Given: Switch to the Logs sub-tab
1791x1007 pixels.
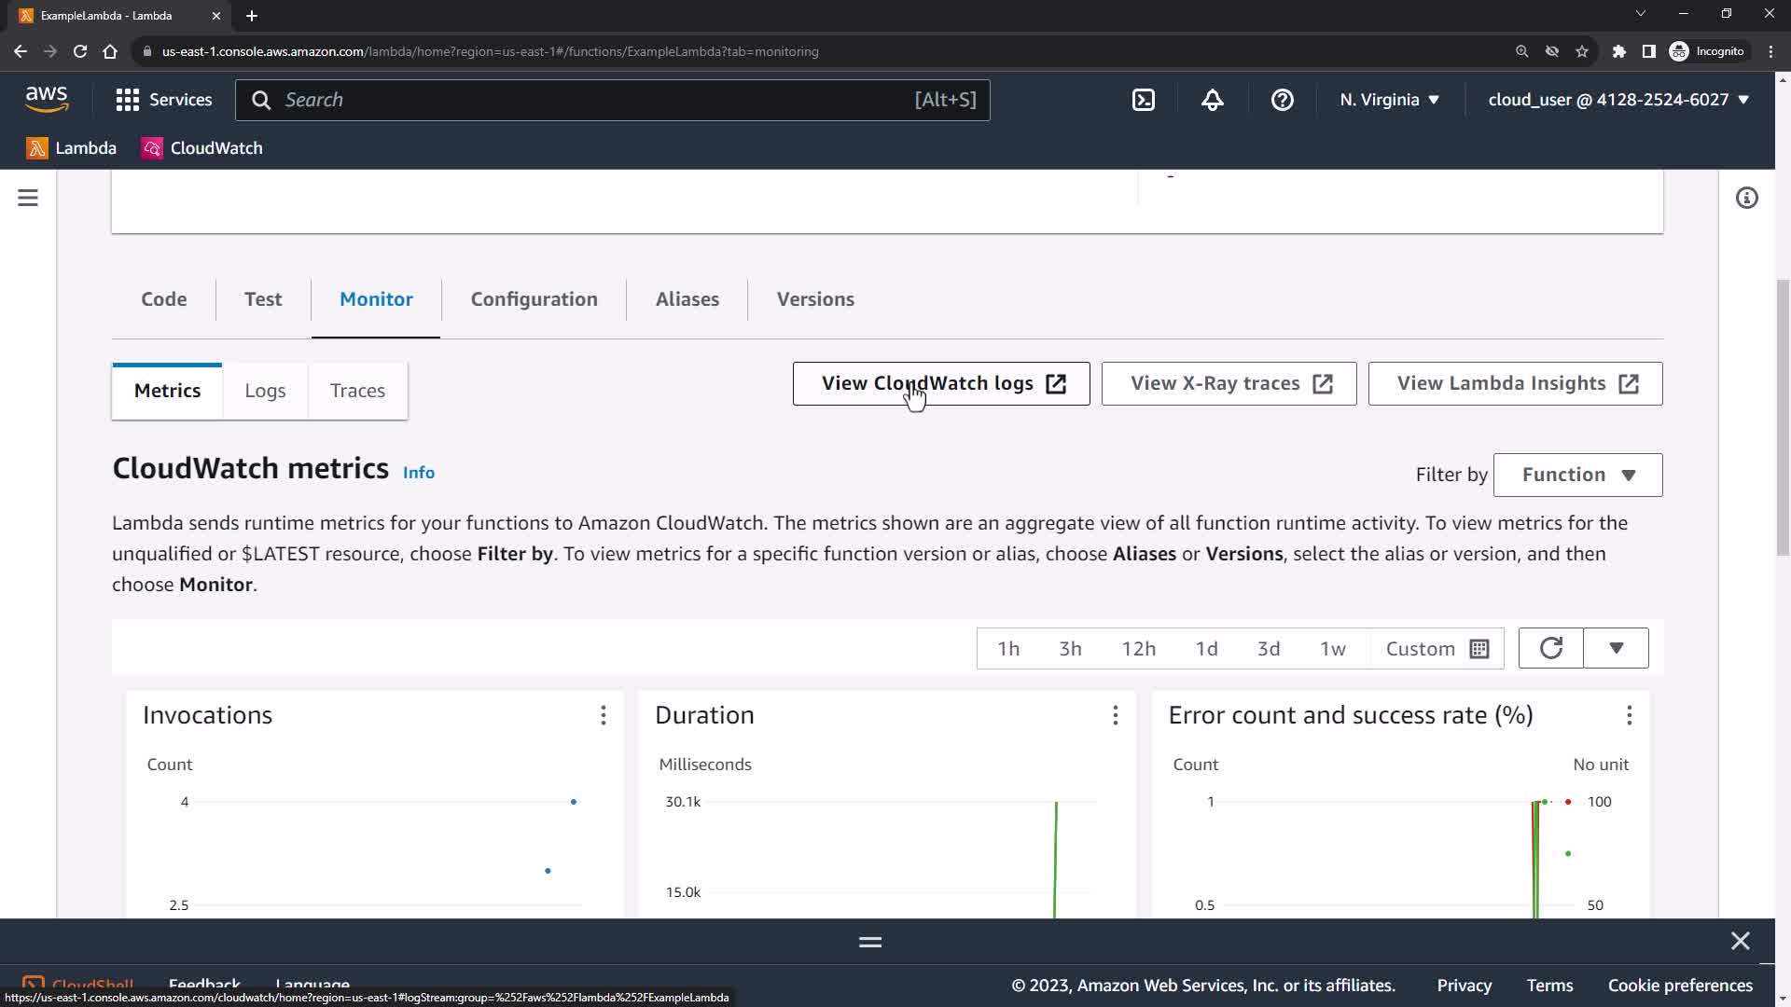Looking at the screenshot, I should click(265, 391).
